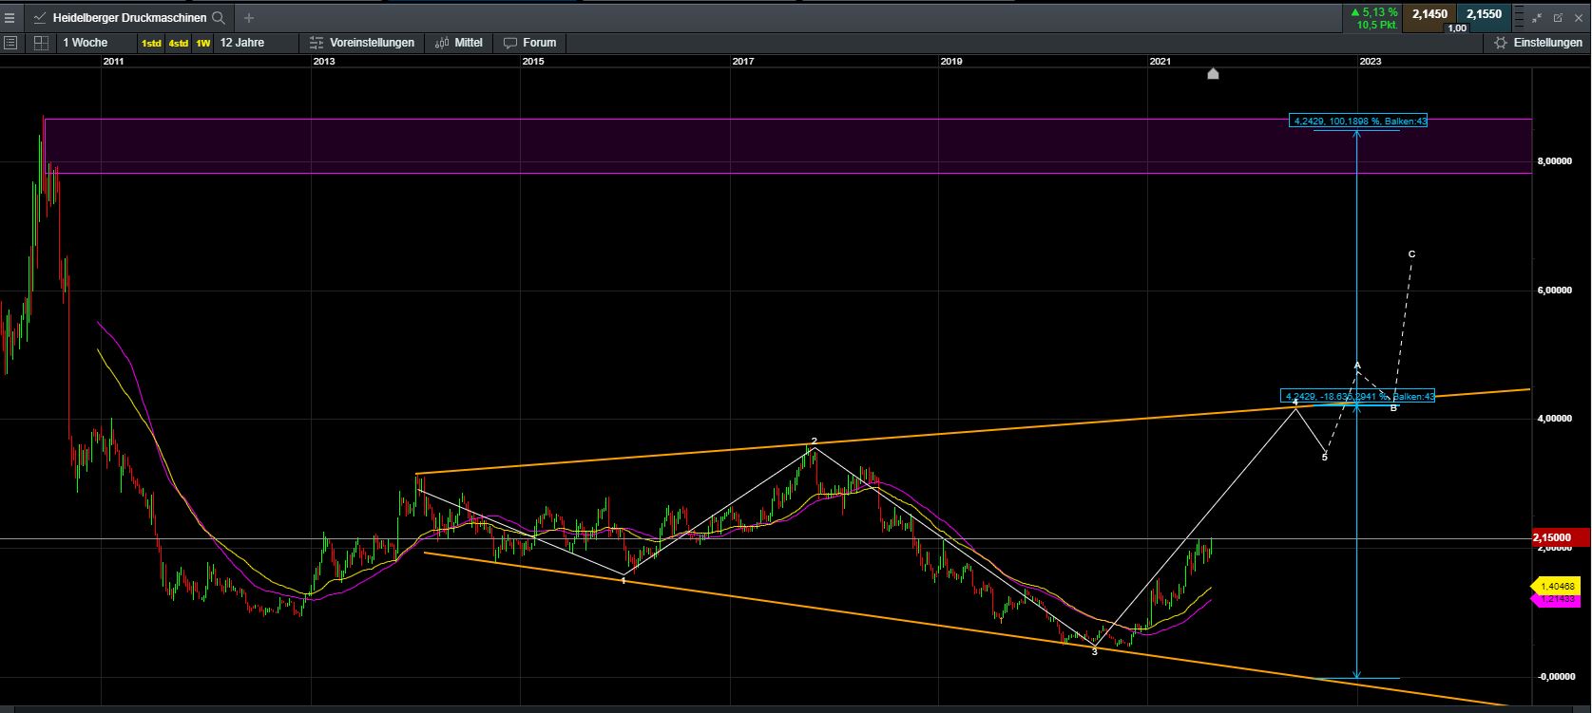Viewport: 1592px width, 713px height.
Task: Click the 2023 year label on the time axis
Action: point(1371,62)
